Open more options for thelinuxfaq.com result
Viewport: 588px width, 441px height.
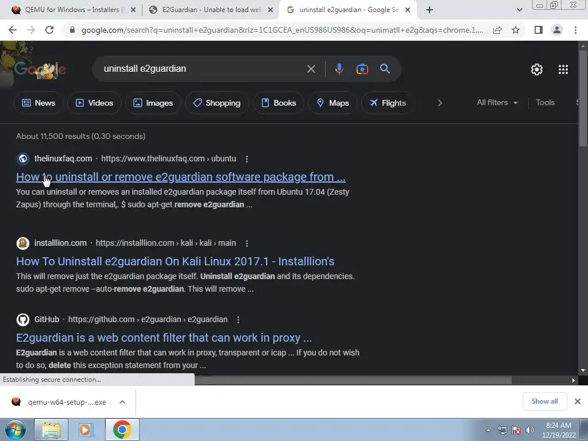[247, 159]
